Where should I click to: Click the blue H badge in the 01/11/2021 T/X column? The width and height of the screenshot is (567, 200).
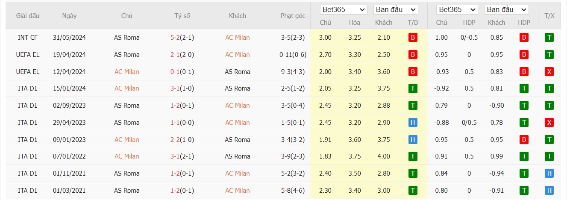coord(549,174)
